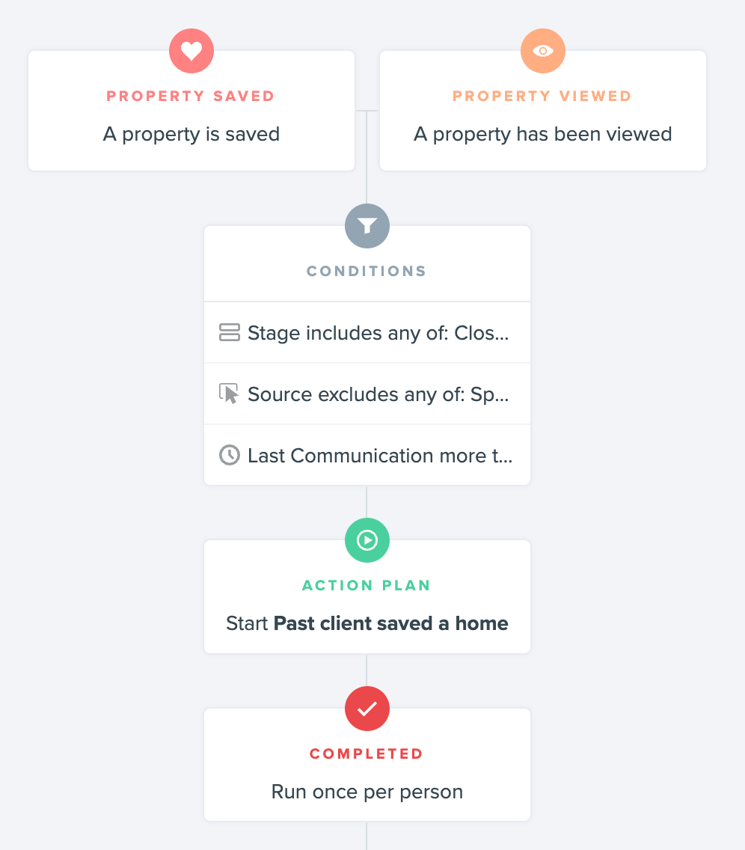Click the clock icon beside Last Communication
This screenshot has height=850, width=745.
point(229,455)
